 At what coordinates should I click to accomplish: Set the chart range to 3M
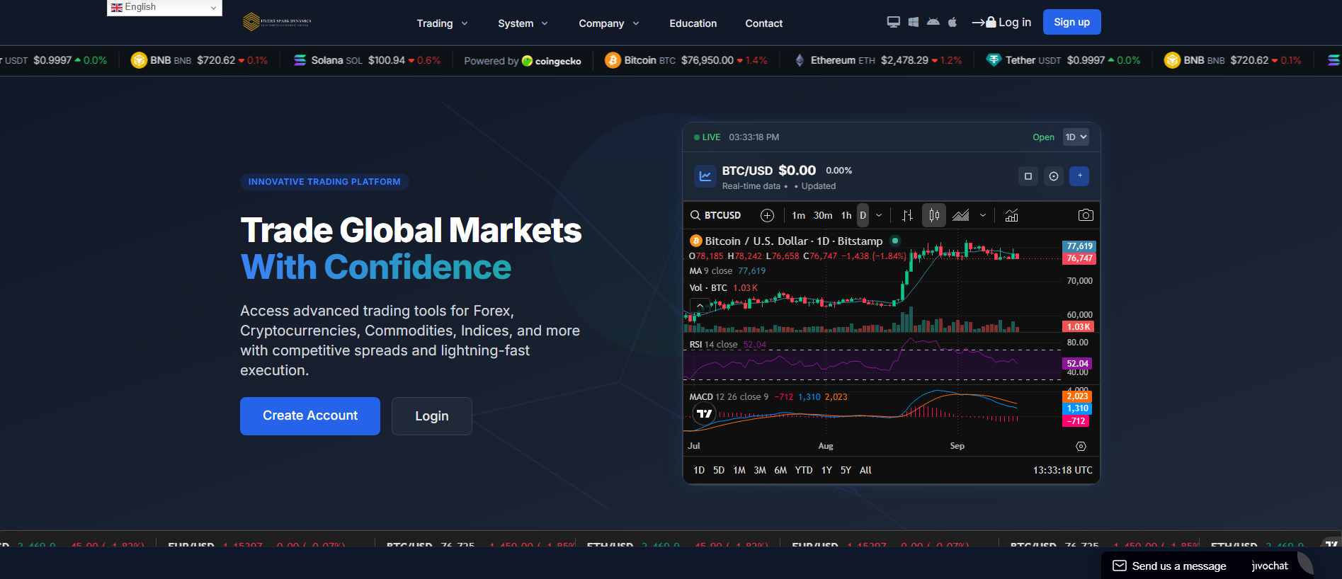click(x=760, y=470)
